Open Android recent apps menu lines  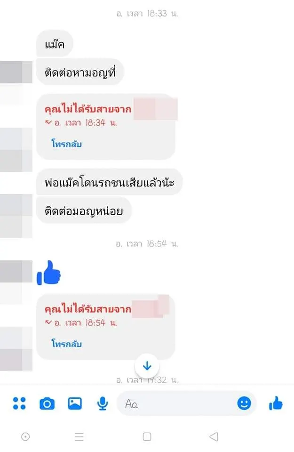[x=79, y=437]
